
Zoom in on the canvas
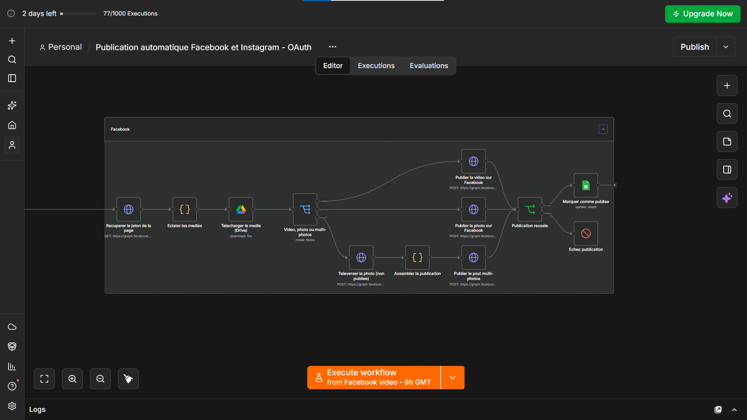72,379
